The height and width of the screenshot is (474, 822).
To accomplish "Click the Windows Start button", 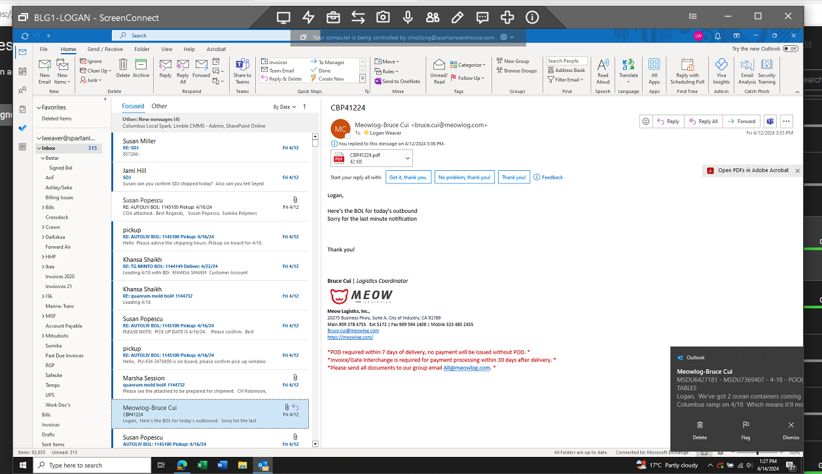I will pyautogui.click(x=23, y=465).
